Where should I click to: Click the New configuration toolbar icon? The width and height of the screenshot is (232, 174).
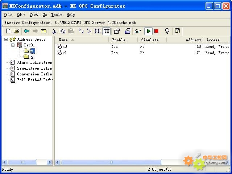(8, 31)
